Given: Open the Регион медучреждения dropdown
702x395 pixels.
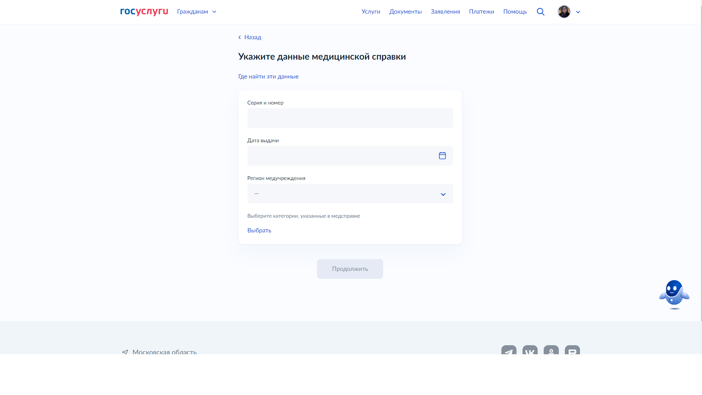Looking at the screenshot, I should tap(350, 194).
